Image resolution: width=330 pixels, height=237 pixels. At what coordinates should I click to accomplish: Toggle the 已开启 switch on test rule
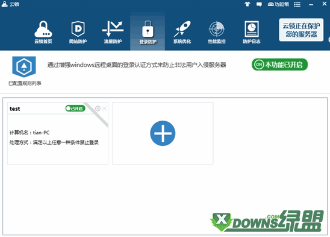(75, 109)
